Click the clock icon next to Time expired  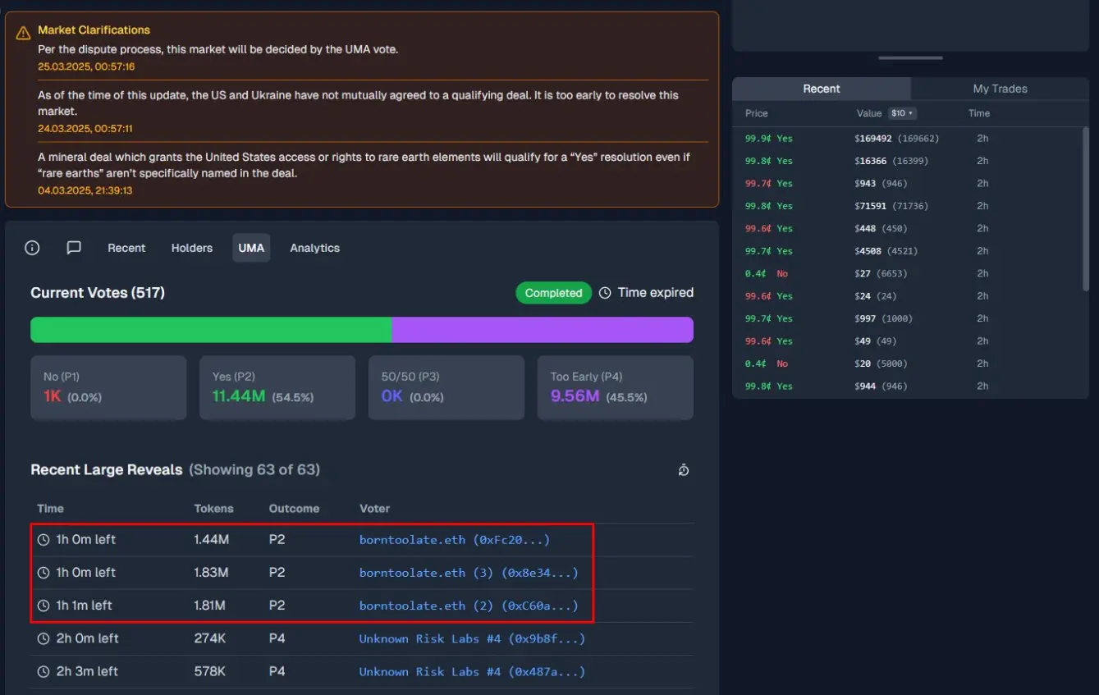click(605, 292)
